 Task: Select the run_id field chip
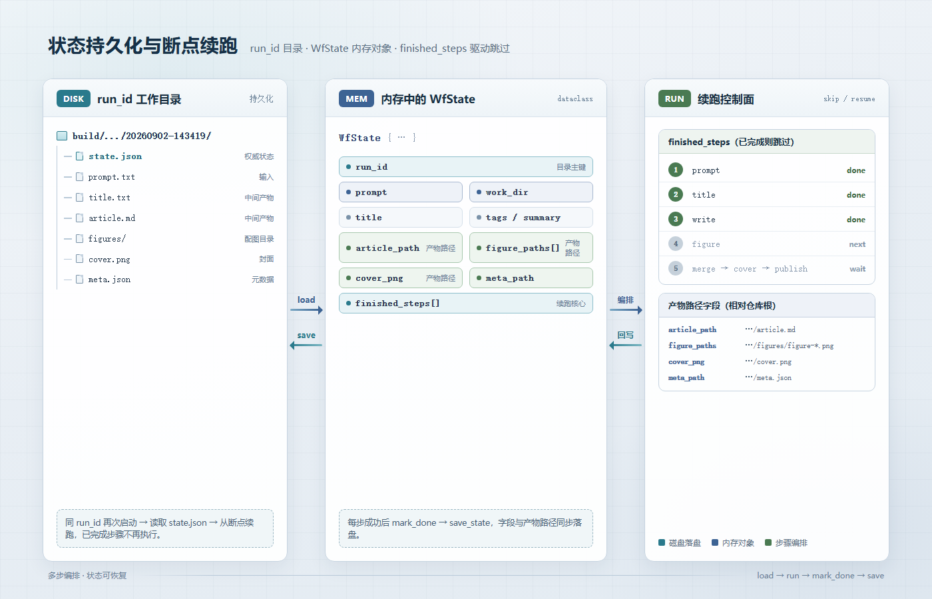(466, 167)
